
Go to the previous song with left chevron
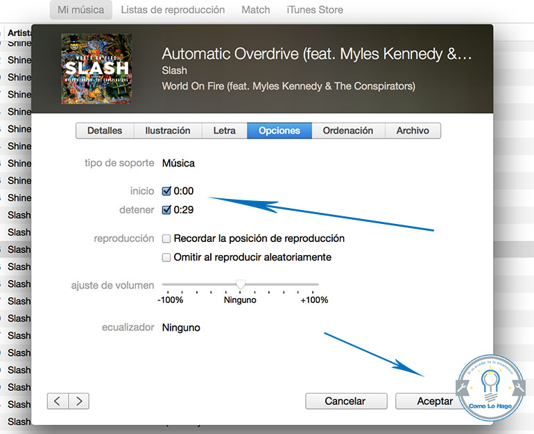point(58,401)
